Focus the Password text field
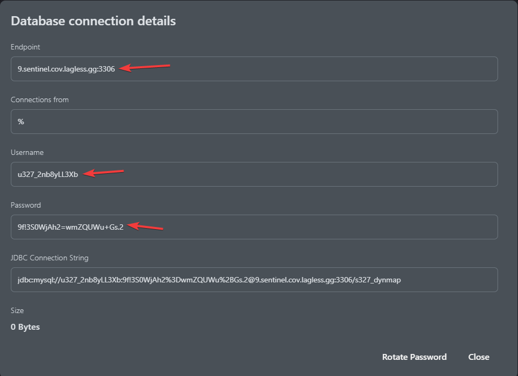The height and width of the screenshot is (376, 518). tap(254, 227)
